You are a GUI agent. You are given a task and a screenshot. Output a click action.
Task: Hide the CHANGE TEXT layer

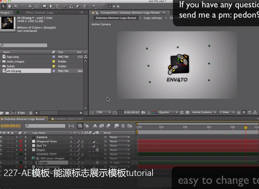pos(1,154)
